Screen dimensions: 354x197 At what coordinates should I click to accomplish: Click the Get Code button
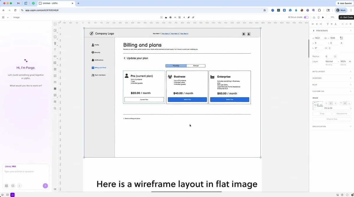click(346, 17)
